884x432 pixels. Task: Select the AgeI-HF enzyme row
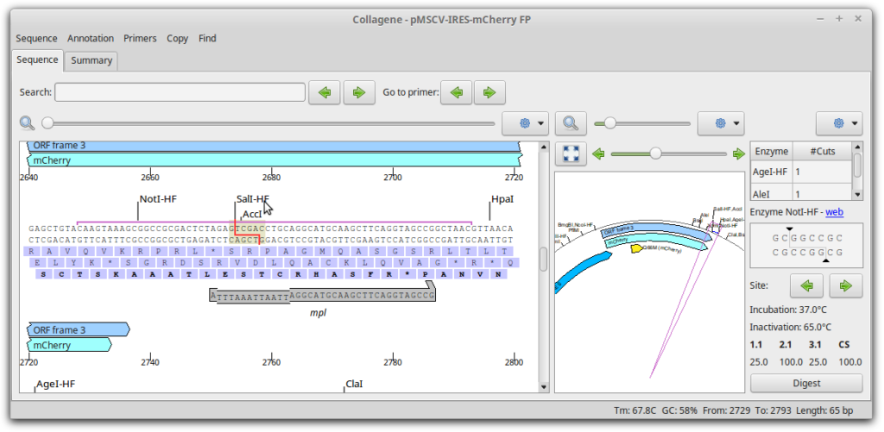801,172
